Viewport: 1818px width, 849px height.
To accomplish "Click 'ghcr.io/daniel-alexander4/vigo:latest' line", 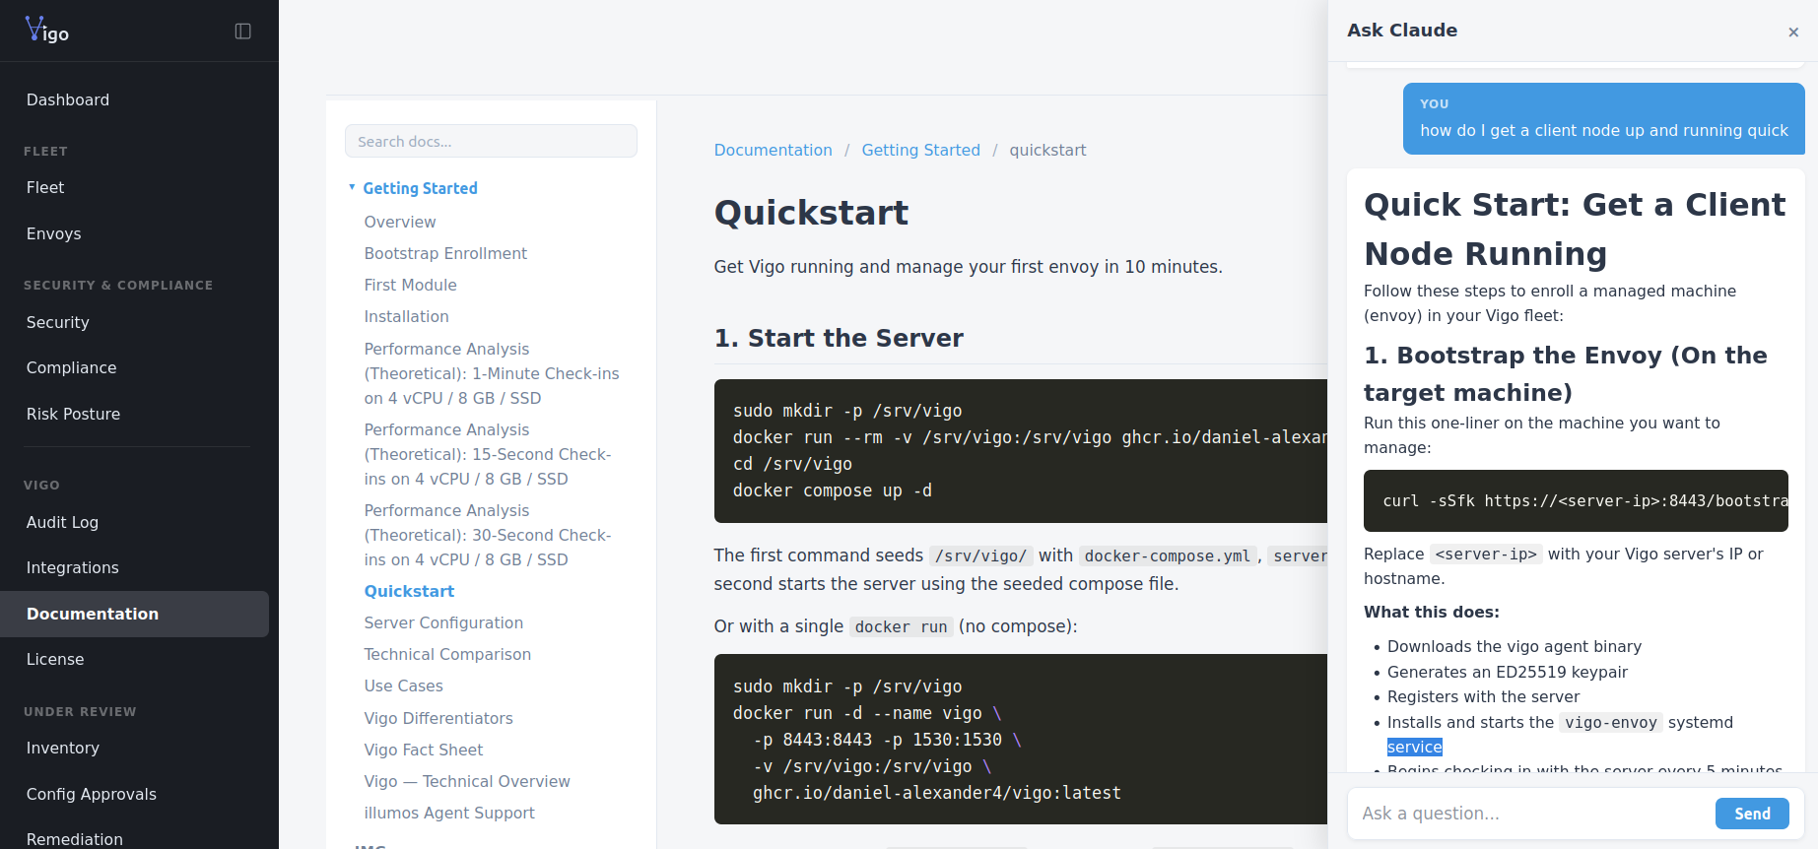I will click(x=936, y=793).
